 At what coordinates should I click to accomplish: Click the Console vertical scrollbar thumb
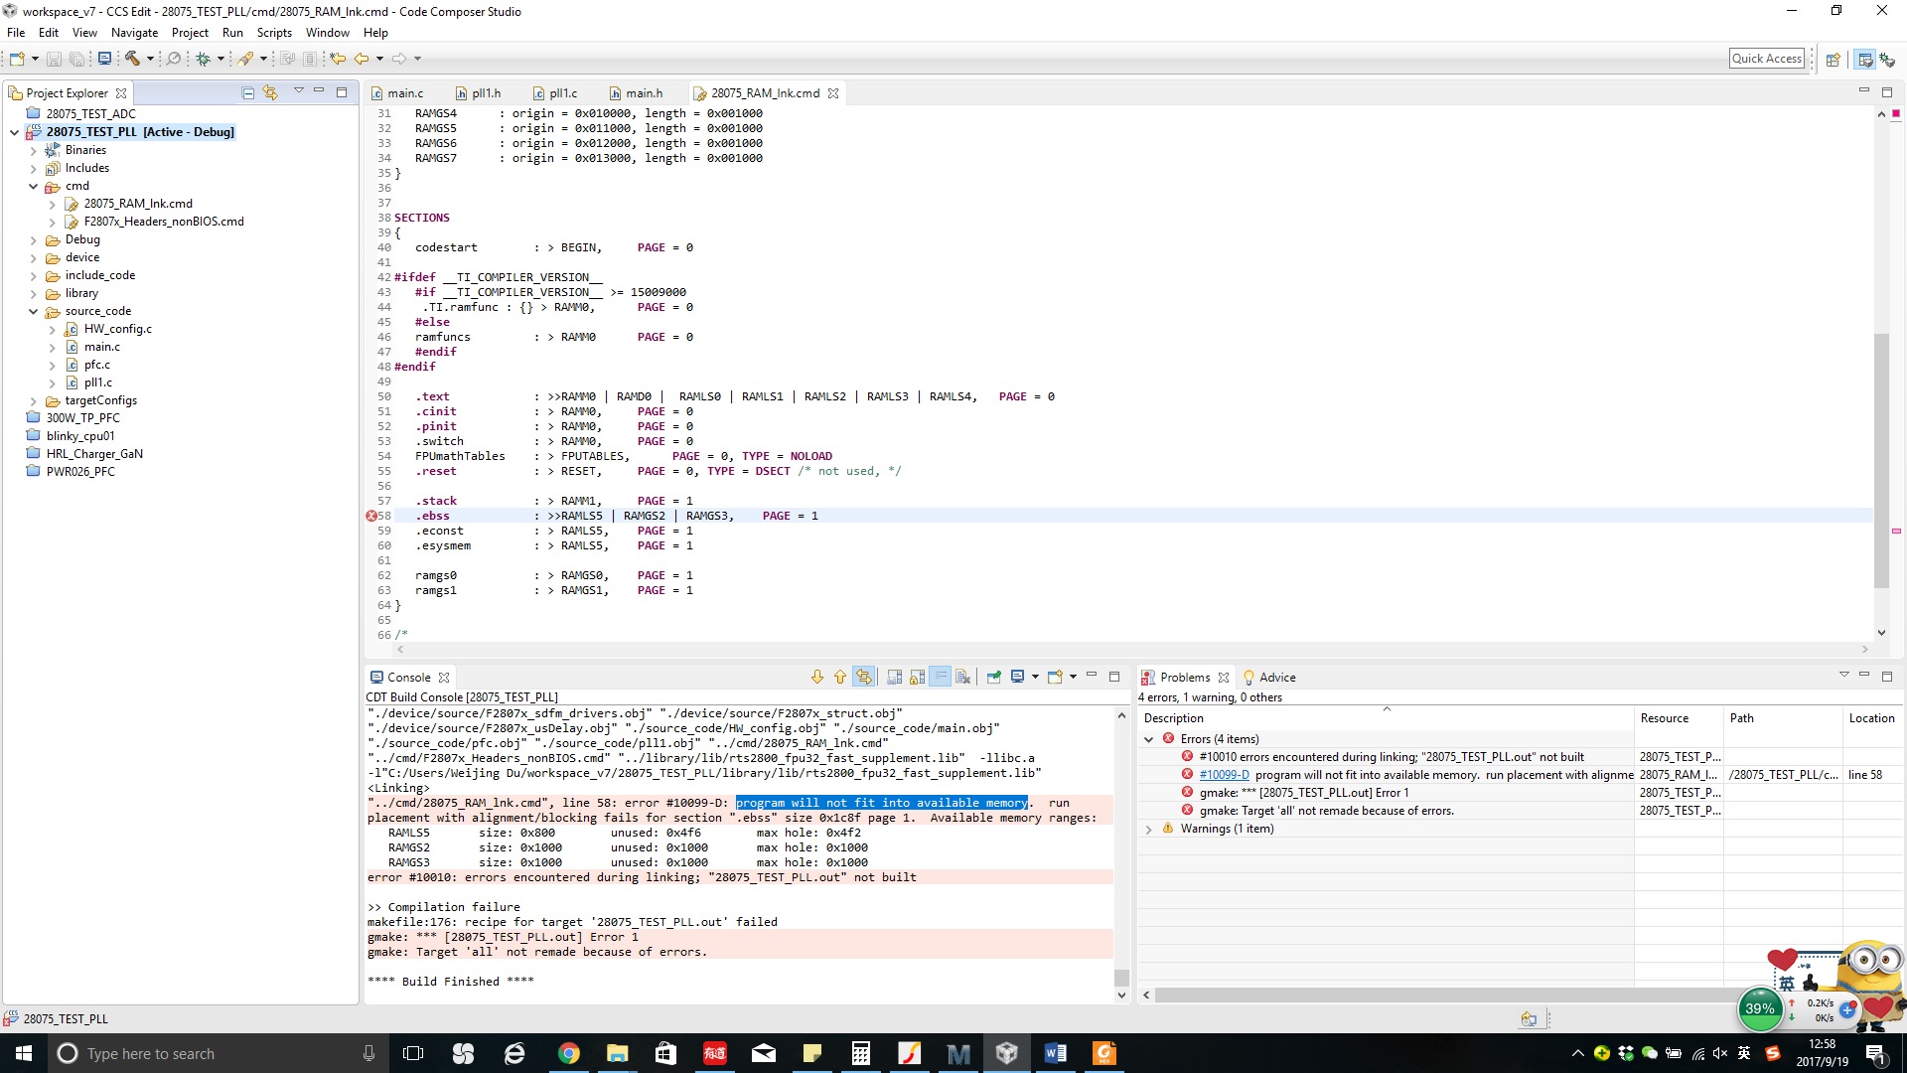1121,977
